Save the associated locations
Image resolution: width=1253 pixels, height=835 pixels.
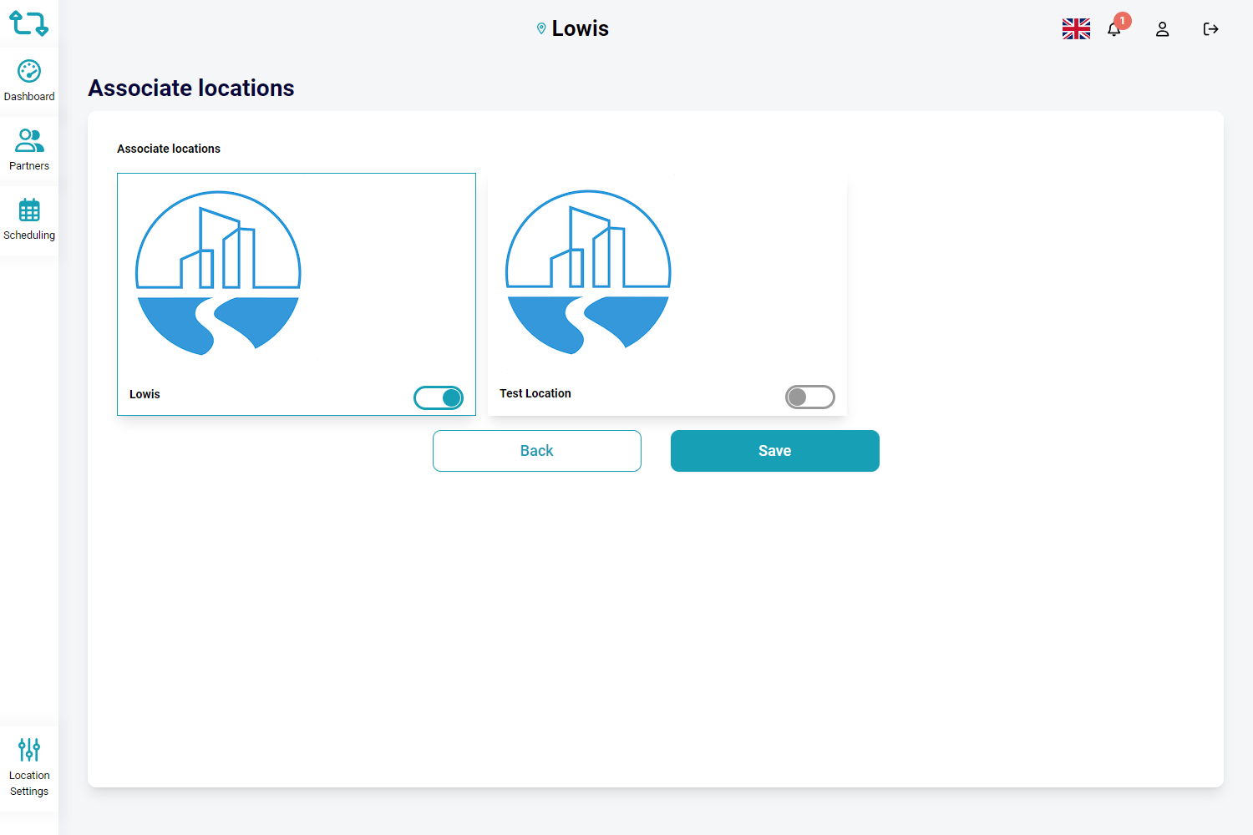pyautogui.click(x=775, y=451)
